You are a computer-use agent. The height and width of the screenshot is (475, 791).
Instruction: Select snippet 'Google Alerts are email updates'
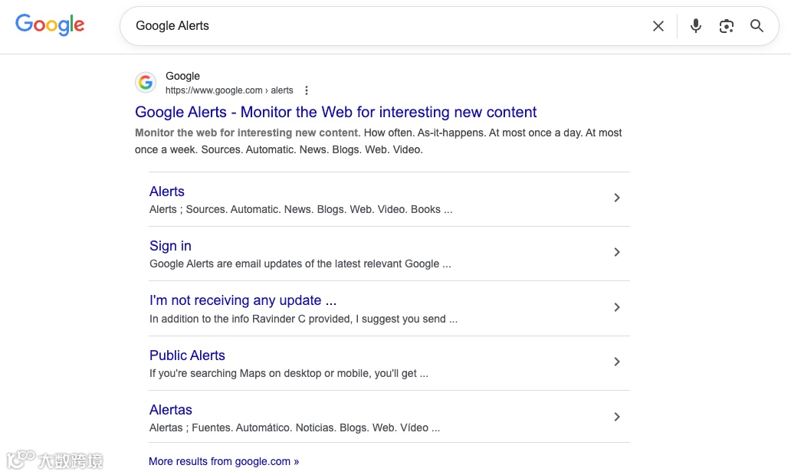point(300,264)
